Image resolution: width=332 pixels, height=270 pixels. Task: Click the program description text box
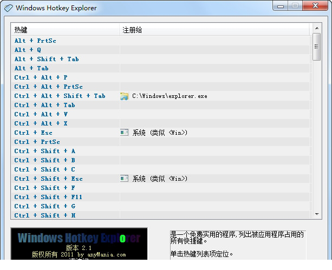click(x=238, y=245)
